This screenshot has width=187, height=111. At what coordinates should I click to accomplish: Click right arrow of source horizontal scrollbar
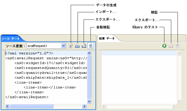84,106
